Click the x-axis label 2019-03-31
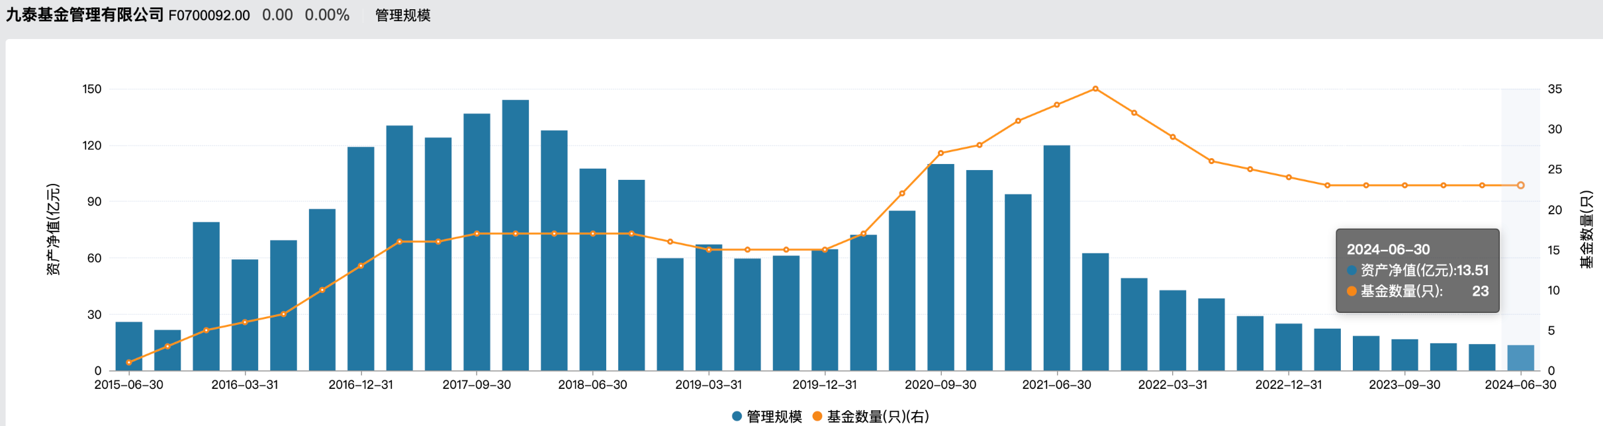Screen dimensions: 1603x426 (708, 385)
